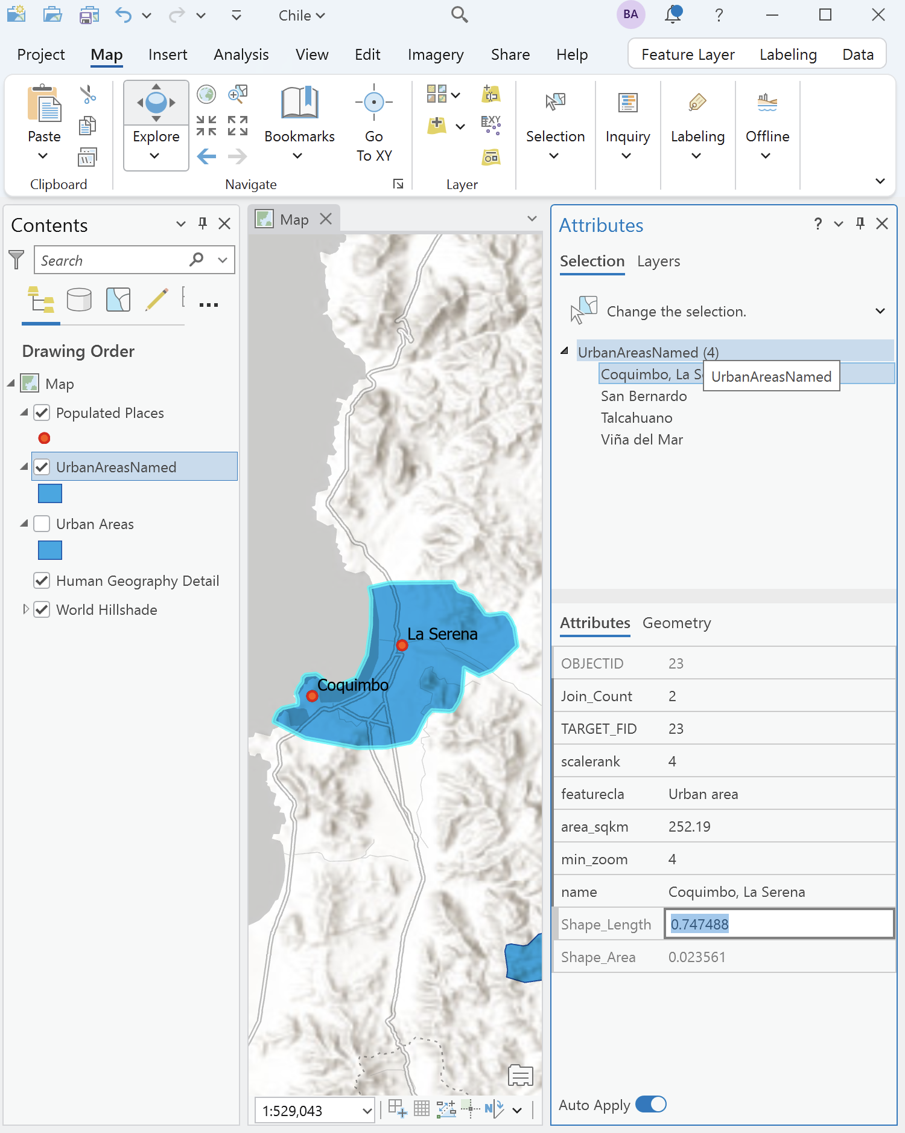Open the Selection menu button
Viewport: 905px width, 1133px height.
pyautogui.click(x=555, y=127)
